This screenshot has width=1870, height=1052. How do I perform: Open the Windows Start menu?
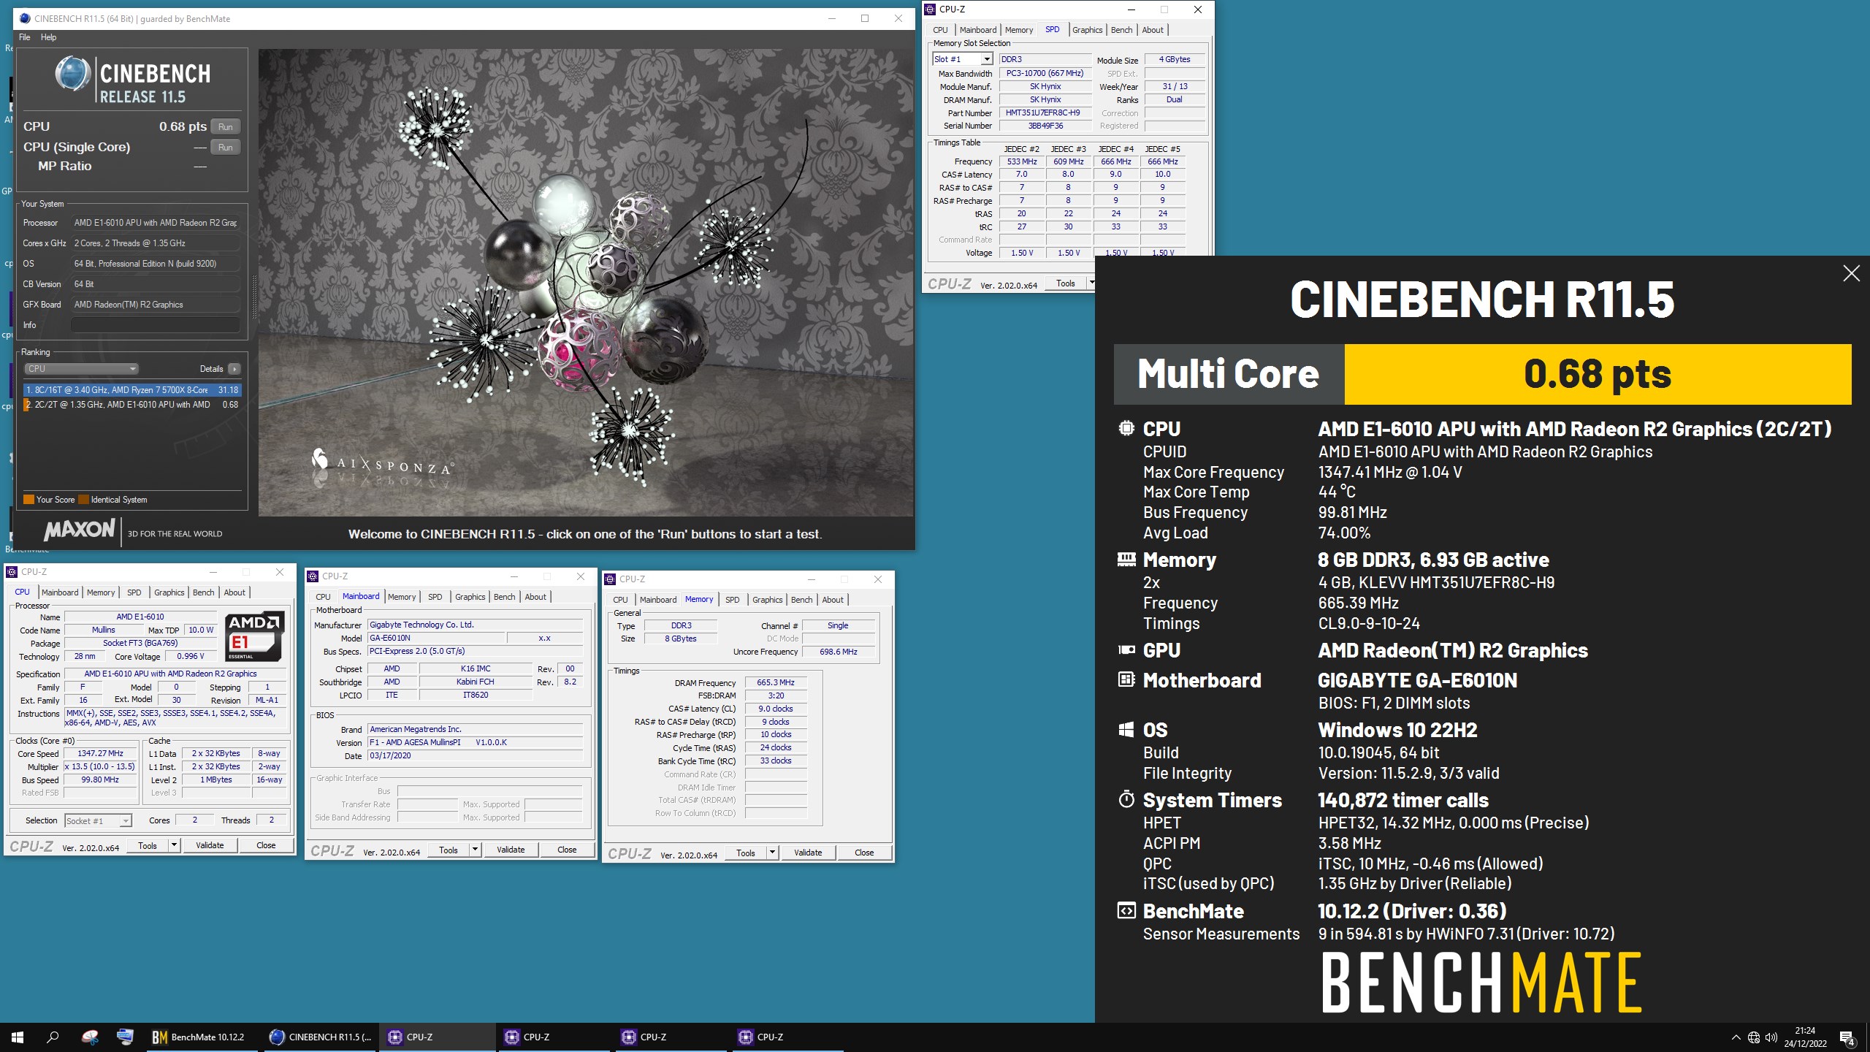pyautogui.click(x=18, y=1037)
